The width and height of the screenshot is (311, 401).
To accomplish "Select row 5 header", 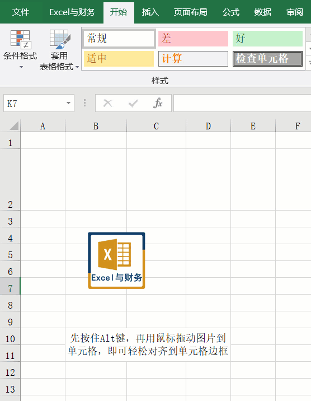I will (x=10, y=252).
